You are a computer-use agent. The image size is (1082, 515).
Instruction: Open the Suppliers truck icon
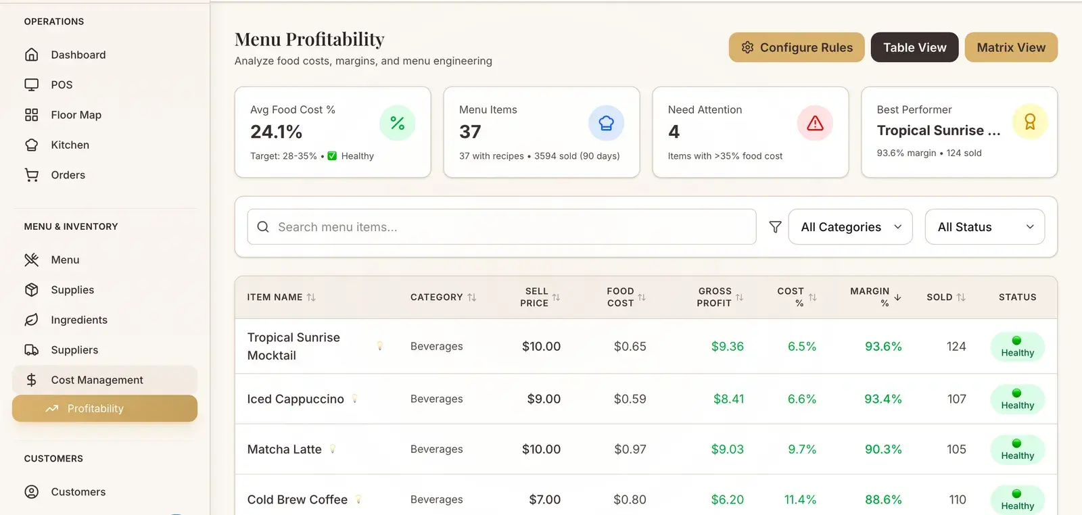(x=32, y=350)
